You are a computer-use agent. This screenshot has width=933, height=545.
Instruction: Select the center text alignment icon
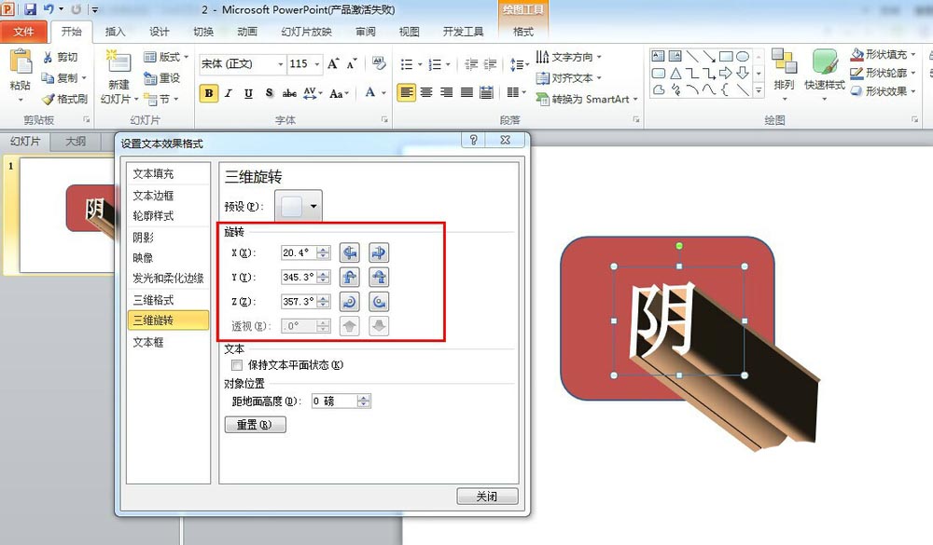[x=425, y=91]
